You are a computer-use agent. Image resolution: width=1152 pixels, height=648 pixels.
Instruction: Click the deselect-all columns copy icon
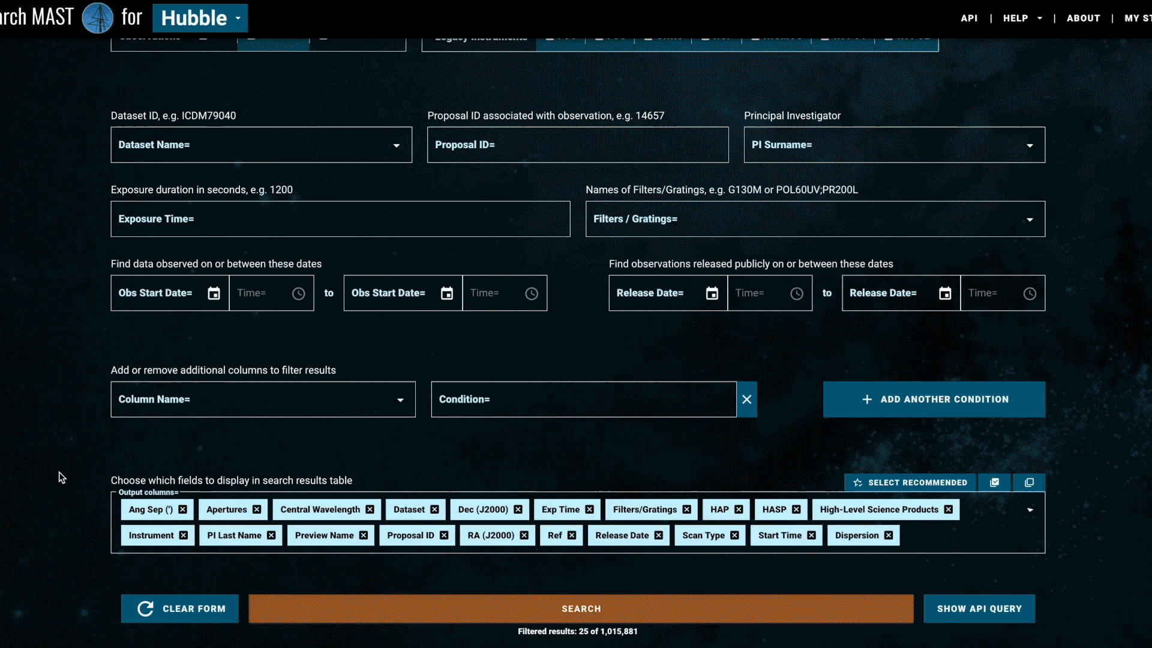click(x=1030, y=482)
